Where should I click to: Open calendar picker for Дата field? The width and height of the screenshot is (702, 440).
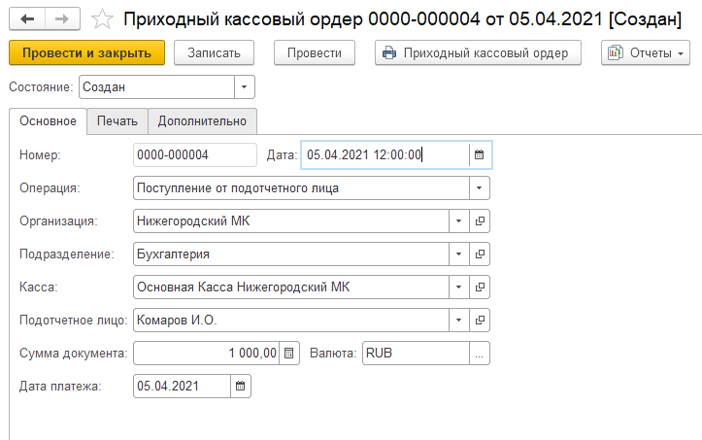479,154
